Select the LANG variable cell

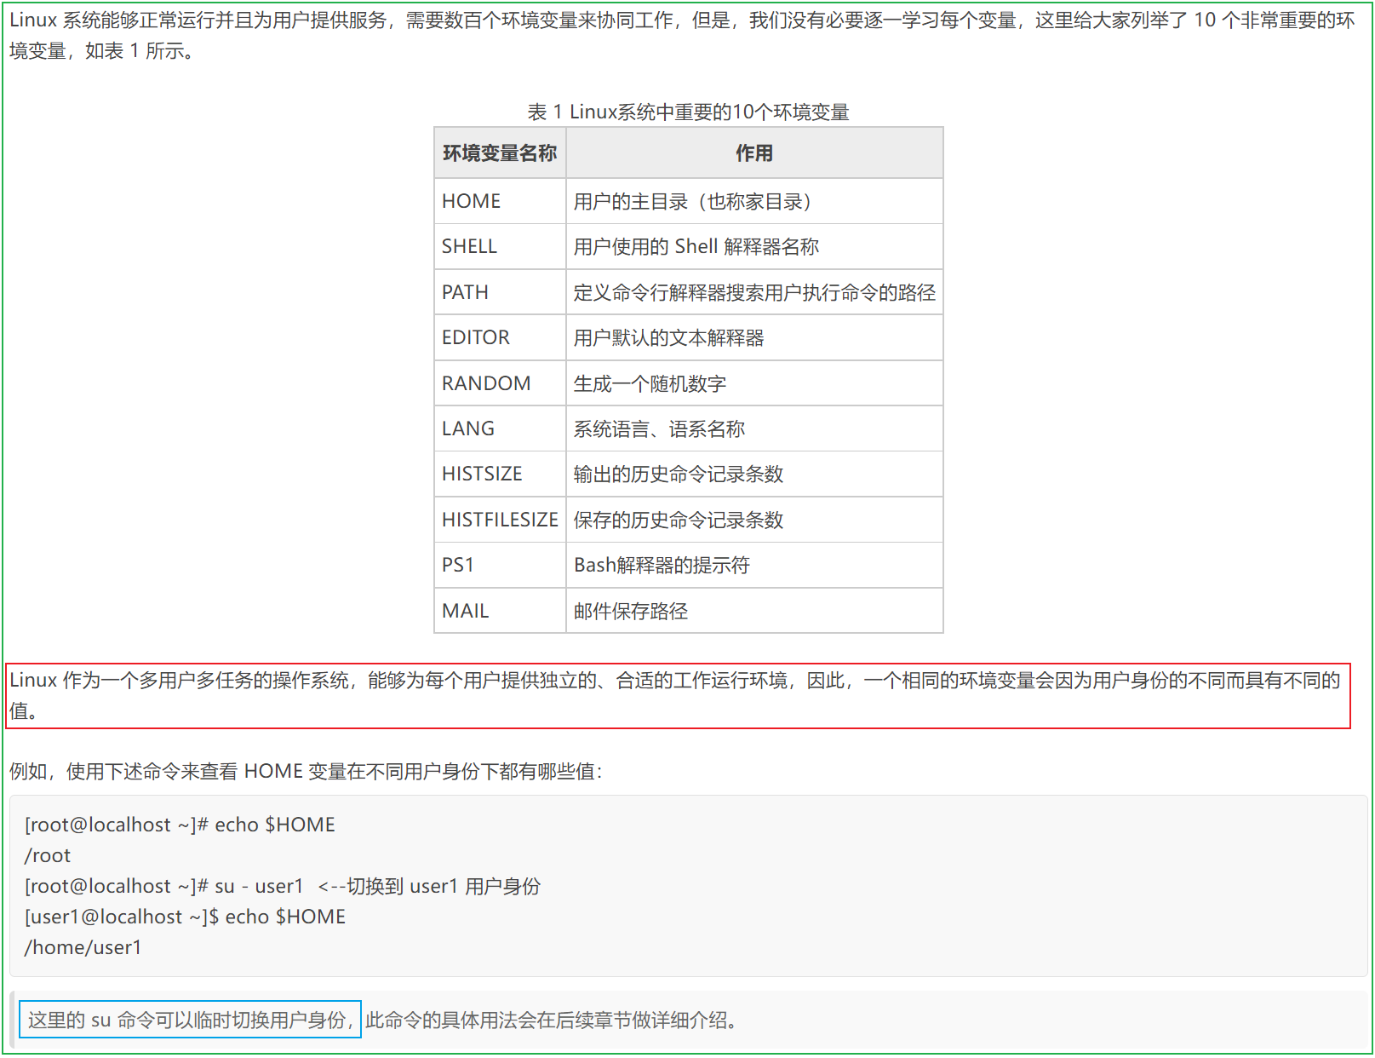point(500,428)
